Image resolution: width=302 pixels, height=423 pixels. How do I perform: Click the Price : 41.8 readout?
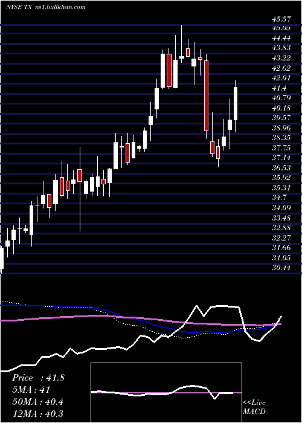pyautogui.click(x=38, y=378)
